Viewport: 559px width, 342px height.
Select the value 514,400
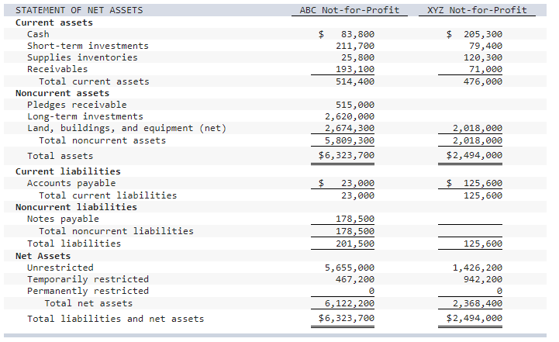pyautogui.click(x=355, y=81)
